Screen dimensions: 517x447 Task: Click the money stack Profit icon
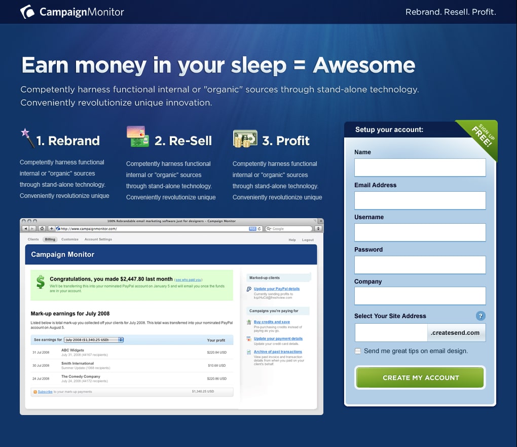[245, 139]
